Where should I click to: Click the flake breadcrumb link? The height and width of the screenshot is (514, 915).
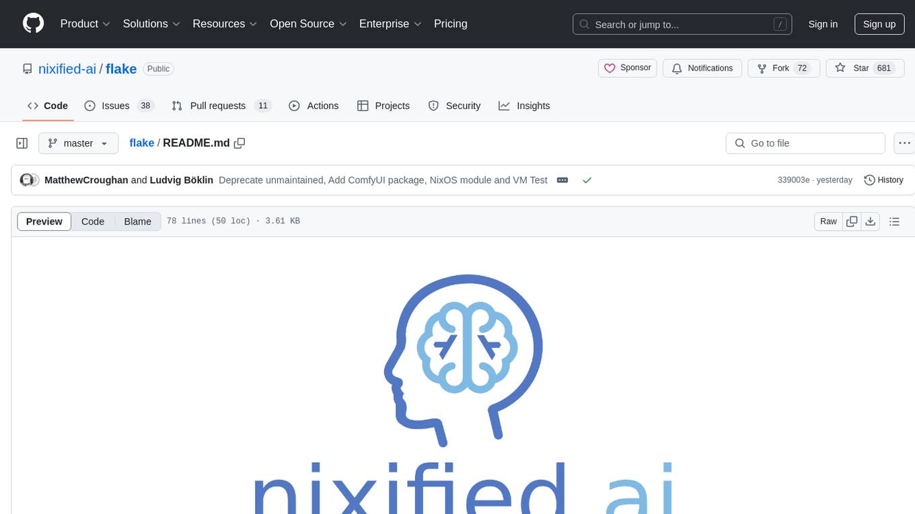(142, 143)
